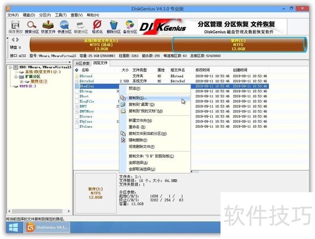The width and height of the screenshot is (315, 239).
Task: Open the 硬盘(D) menu
Action: click(29, 15)
